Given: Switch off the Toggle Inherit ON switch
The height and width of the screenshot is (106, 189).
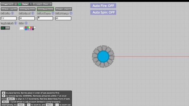Looking at the screenshot, I should point(5,28).
